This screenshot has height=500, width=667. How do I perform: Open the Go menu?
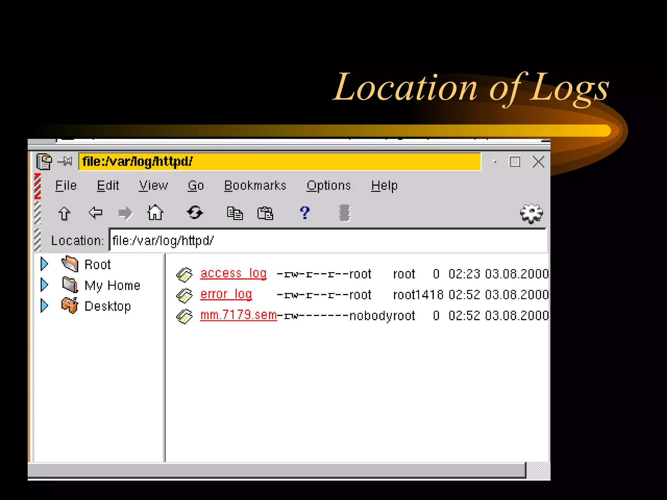pos(196,186)
